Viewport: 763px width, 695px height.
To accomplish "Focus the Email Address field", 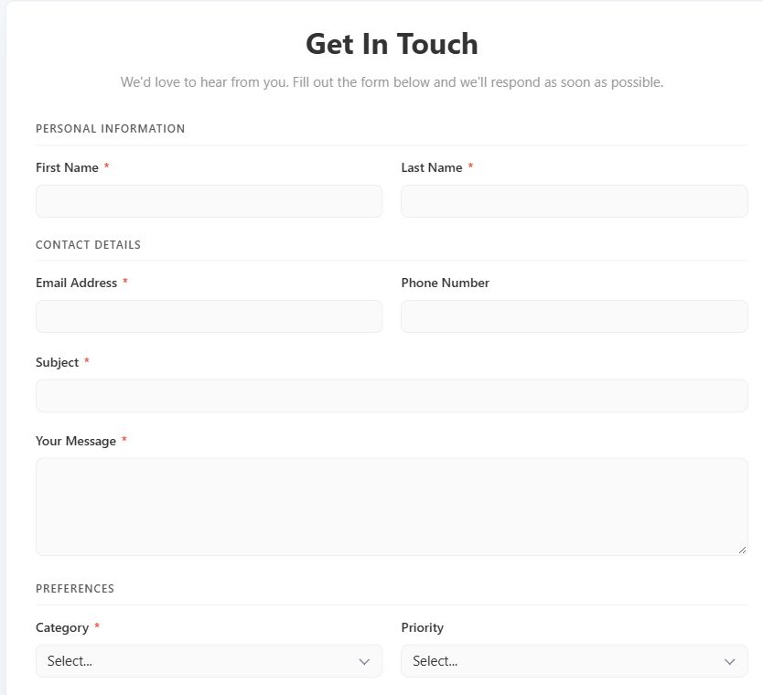I will pyautogui.click(x=209, y=316).
